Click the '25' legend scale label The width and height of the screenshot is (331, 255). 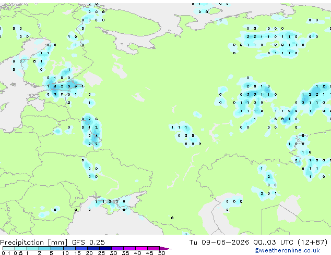click(101, 253)
